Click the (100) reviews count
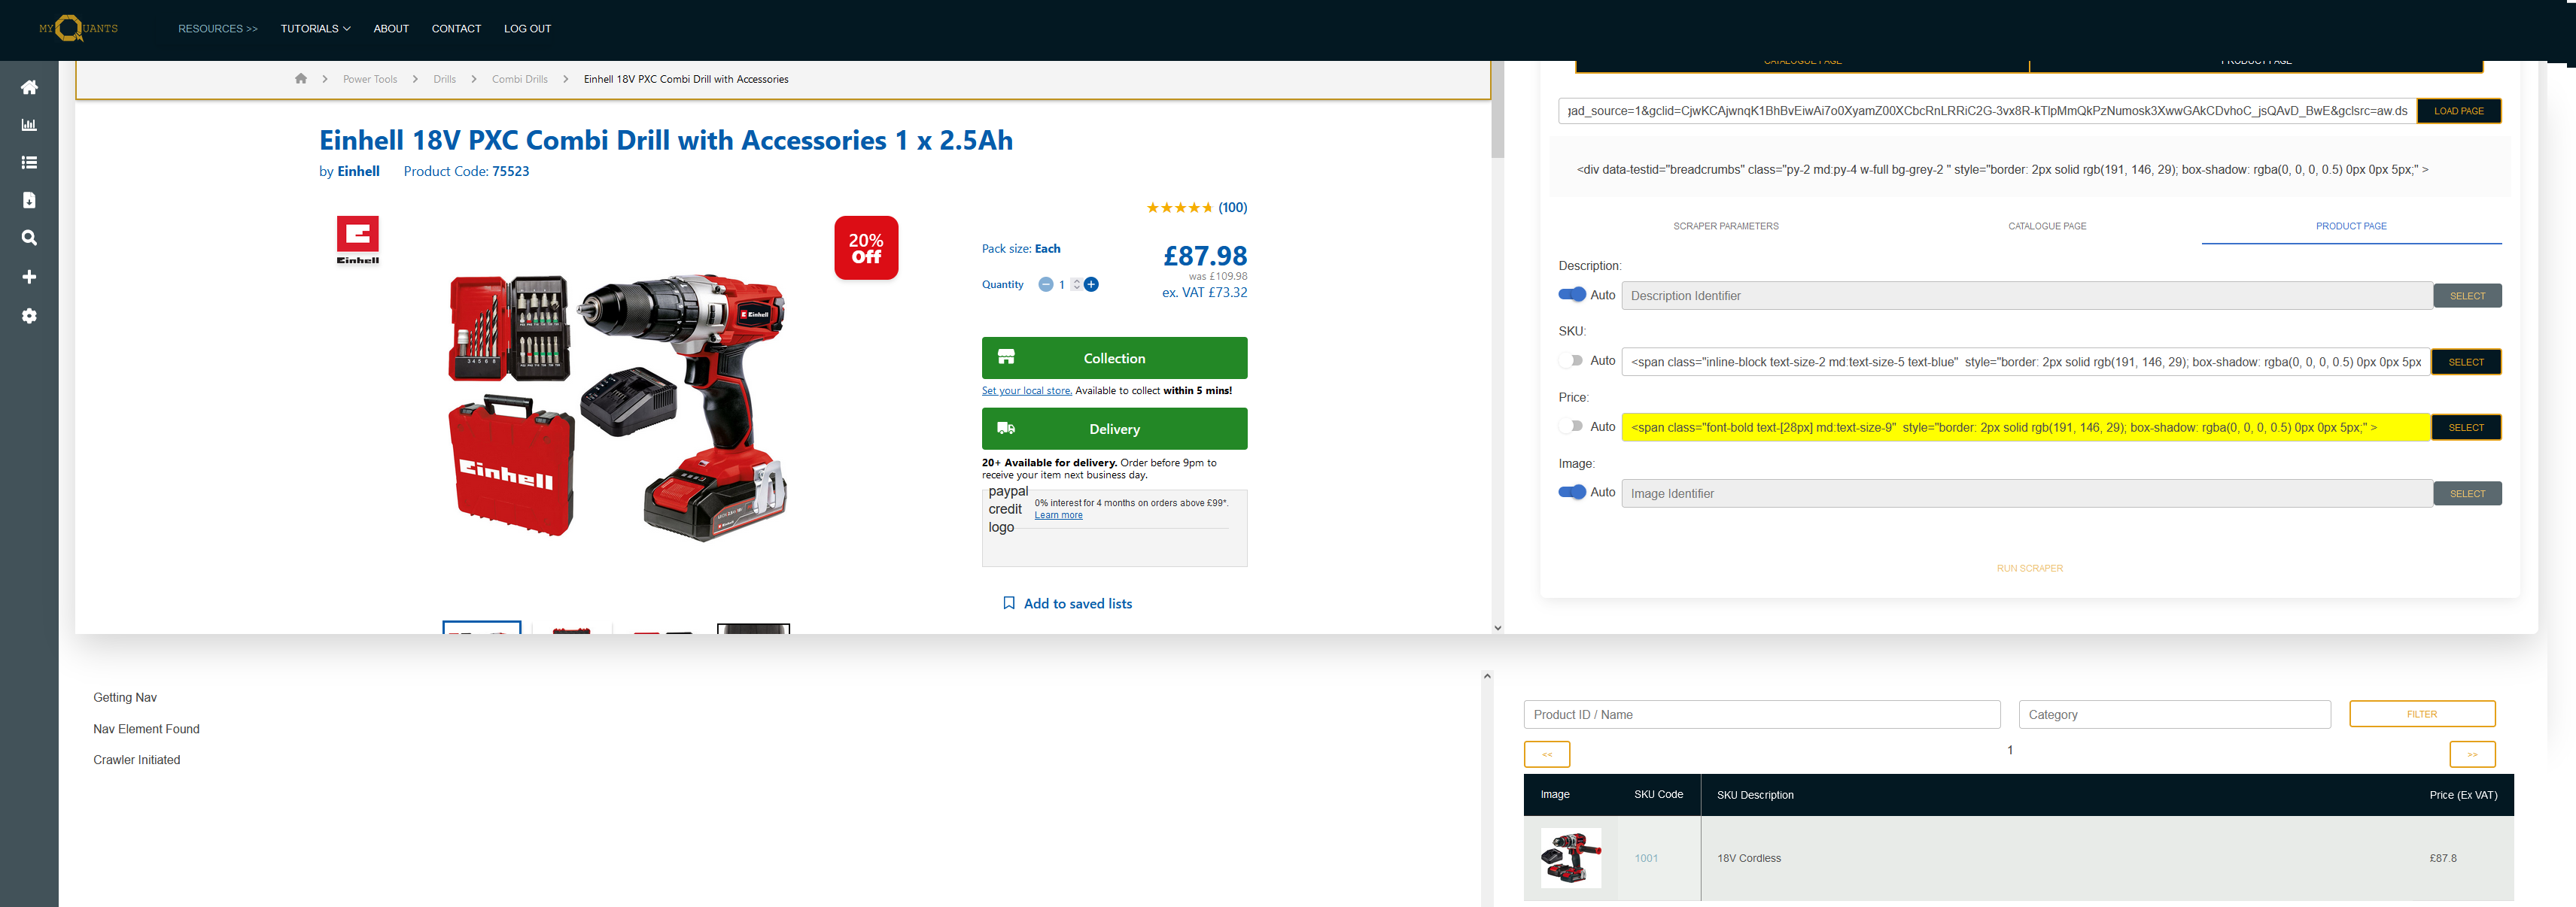This screenshot has height=907, width=2576. (1233, 208)
